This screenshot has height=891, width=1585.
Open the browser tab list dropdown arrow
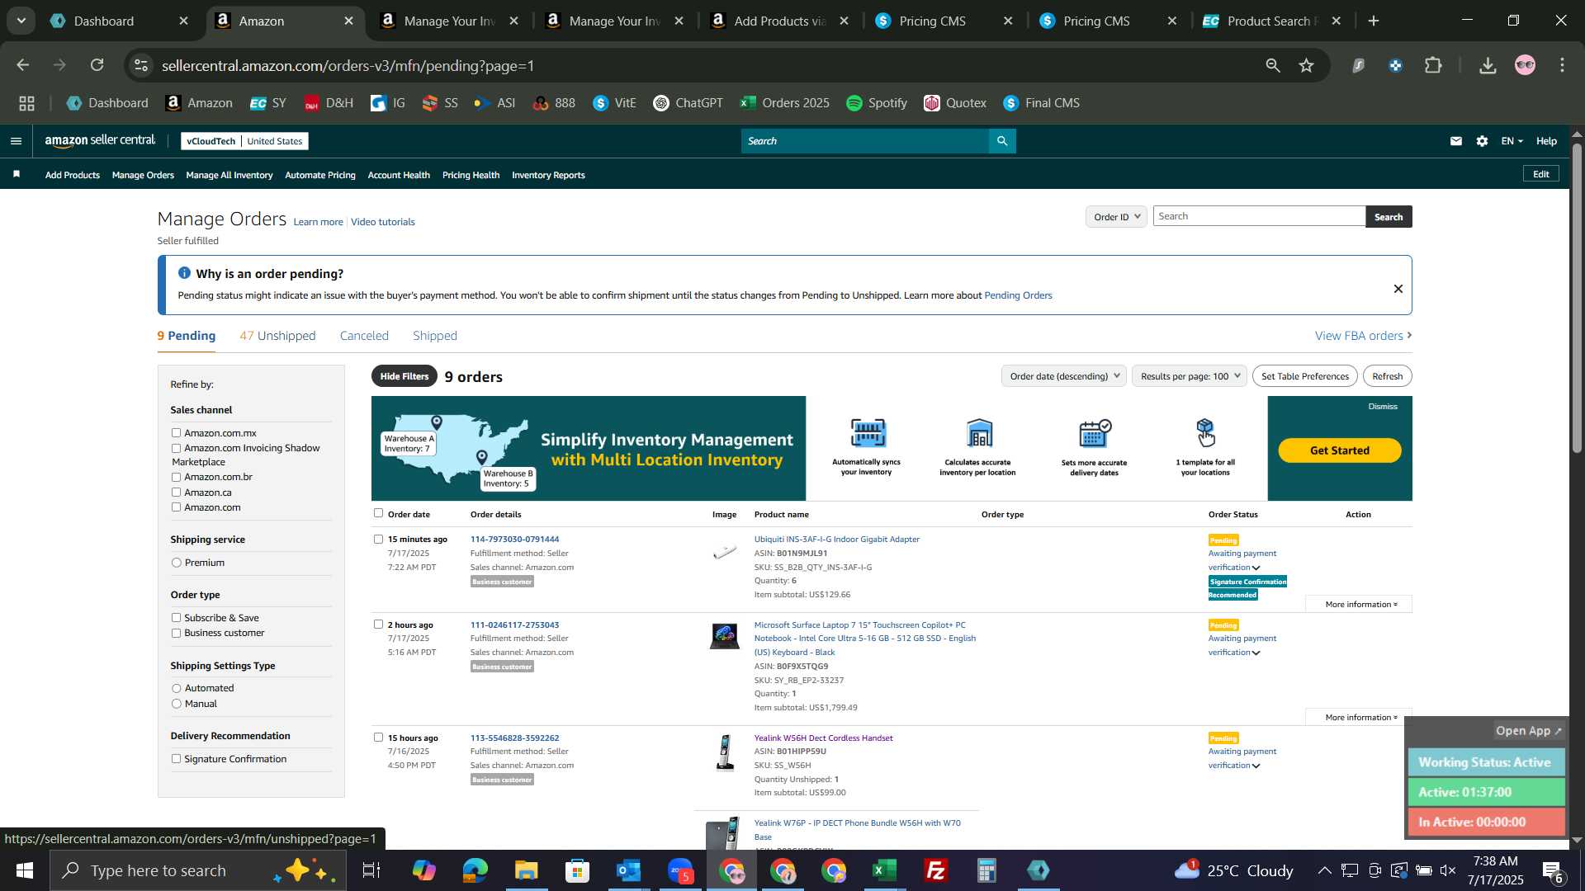(21, 21)
